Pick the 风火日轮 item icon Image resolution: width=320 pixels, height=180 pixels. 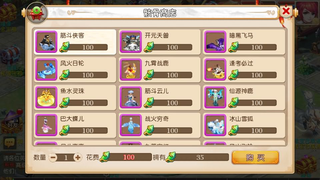point(46,70)
